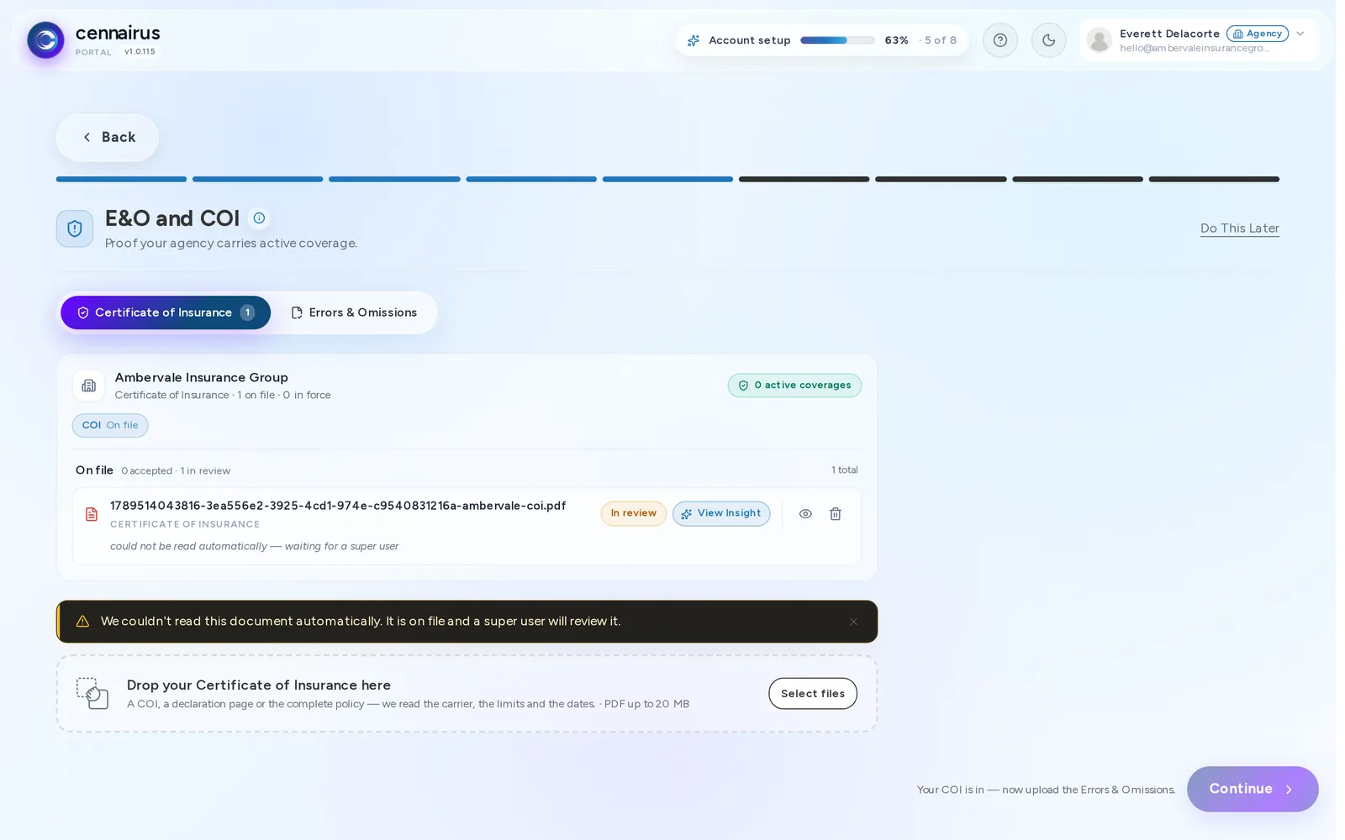Click '0 accepted · 1 in review' text

click(x=176, y=471)
